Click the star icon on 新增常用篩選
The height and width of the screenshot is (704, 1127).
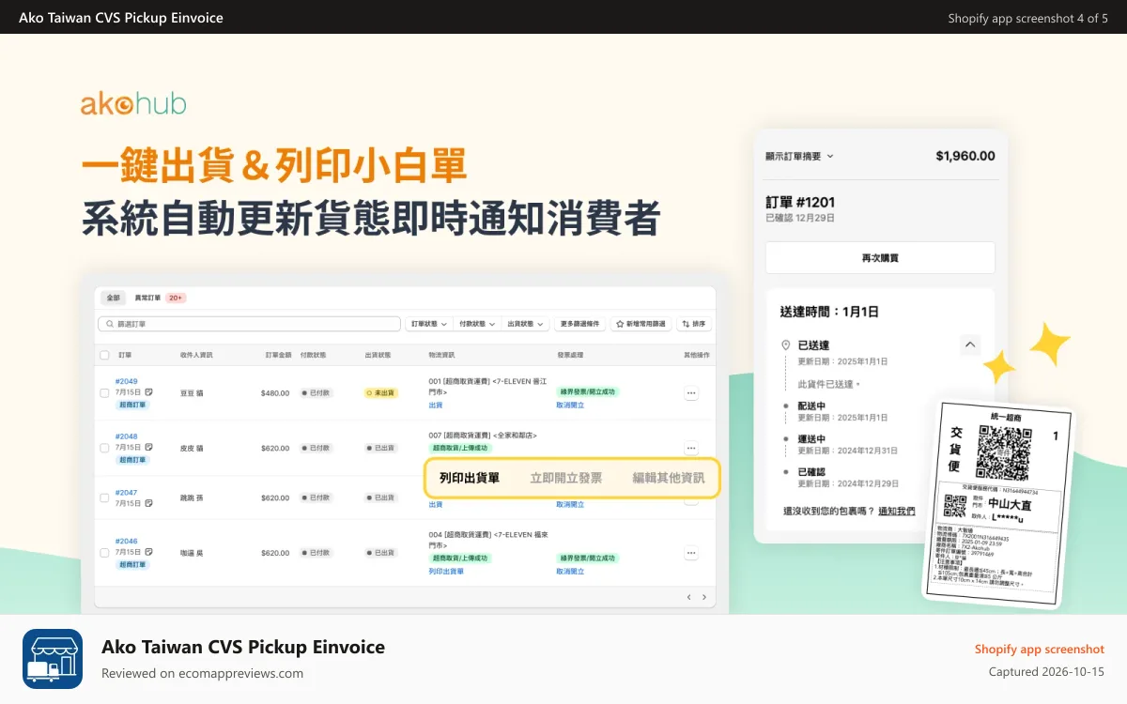tap(621, 324)
